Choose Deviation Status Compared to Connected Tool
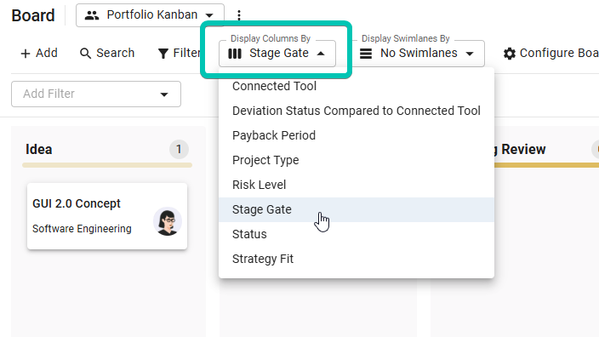The height and width of the screenshot is (337, 599). tap(357, 111)
